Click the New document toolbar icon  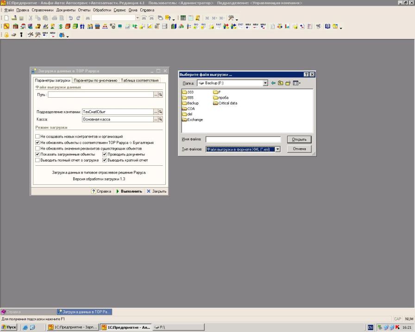[6, 18]
